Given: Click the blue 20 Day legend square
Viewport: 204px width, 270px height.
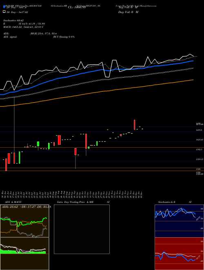Looking at the screenshot, I should [4, 7].
